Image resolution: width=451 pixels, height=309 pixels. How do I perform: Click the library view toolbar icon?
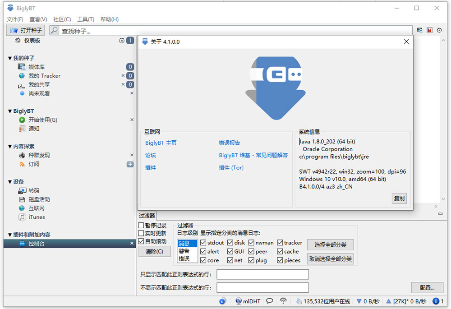419,30
